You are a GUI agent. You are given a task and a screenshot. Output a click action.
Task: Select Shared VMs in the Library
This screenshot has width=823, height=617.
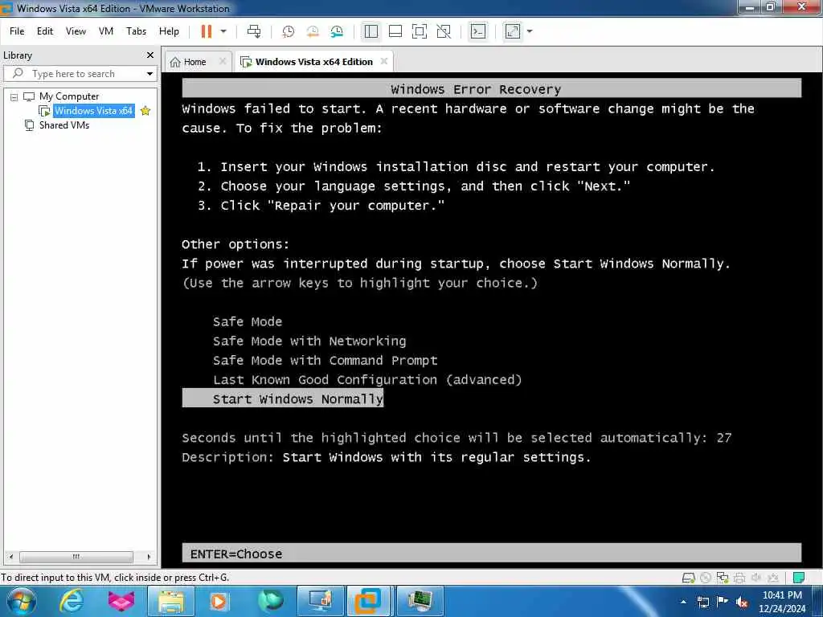click(x=64, y=125)
